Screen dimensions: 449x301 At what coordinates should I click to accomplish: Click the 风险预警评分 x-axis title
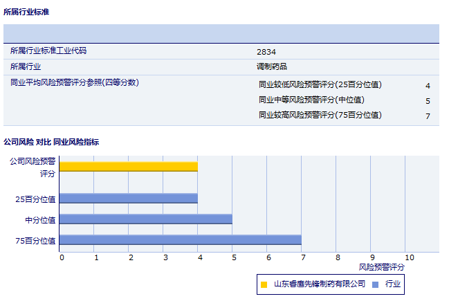382,266
